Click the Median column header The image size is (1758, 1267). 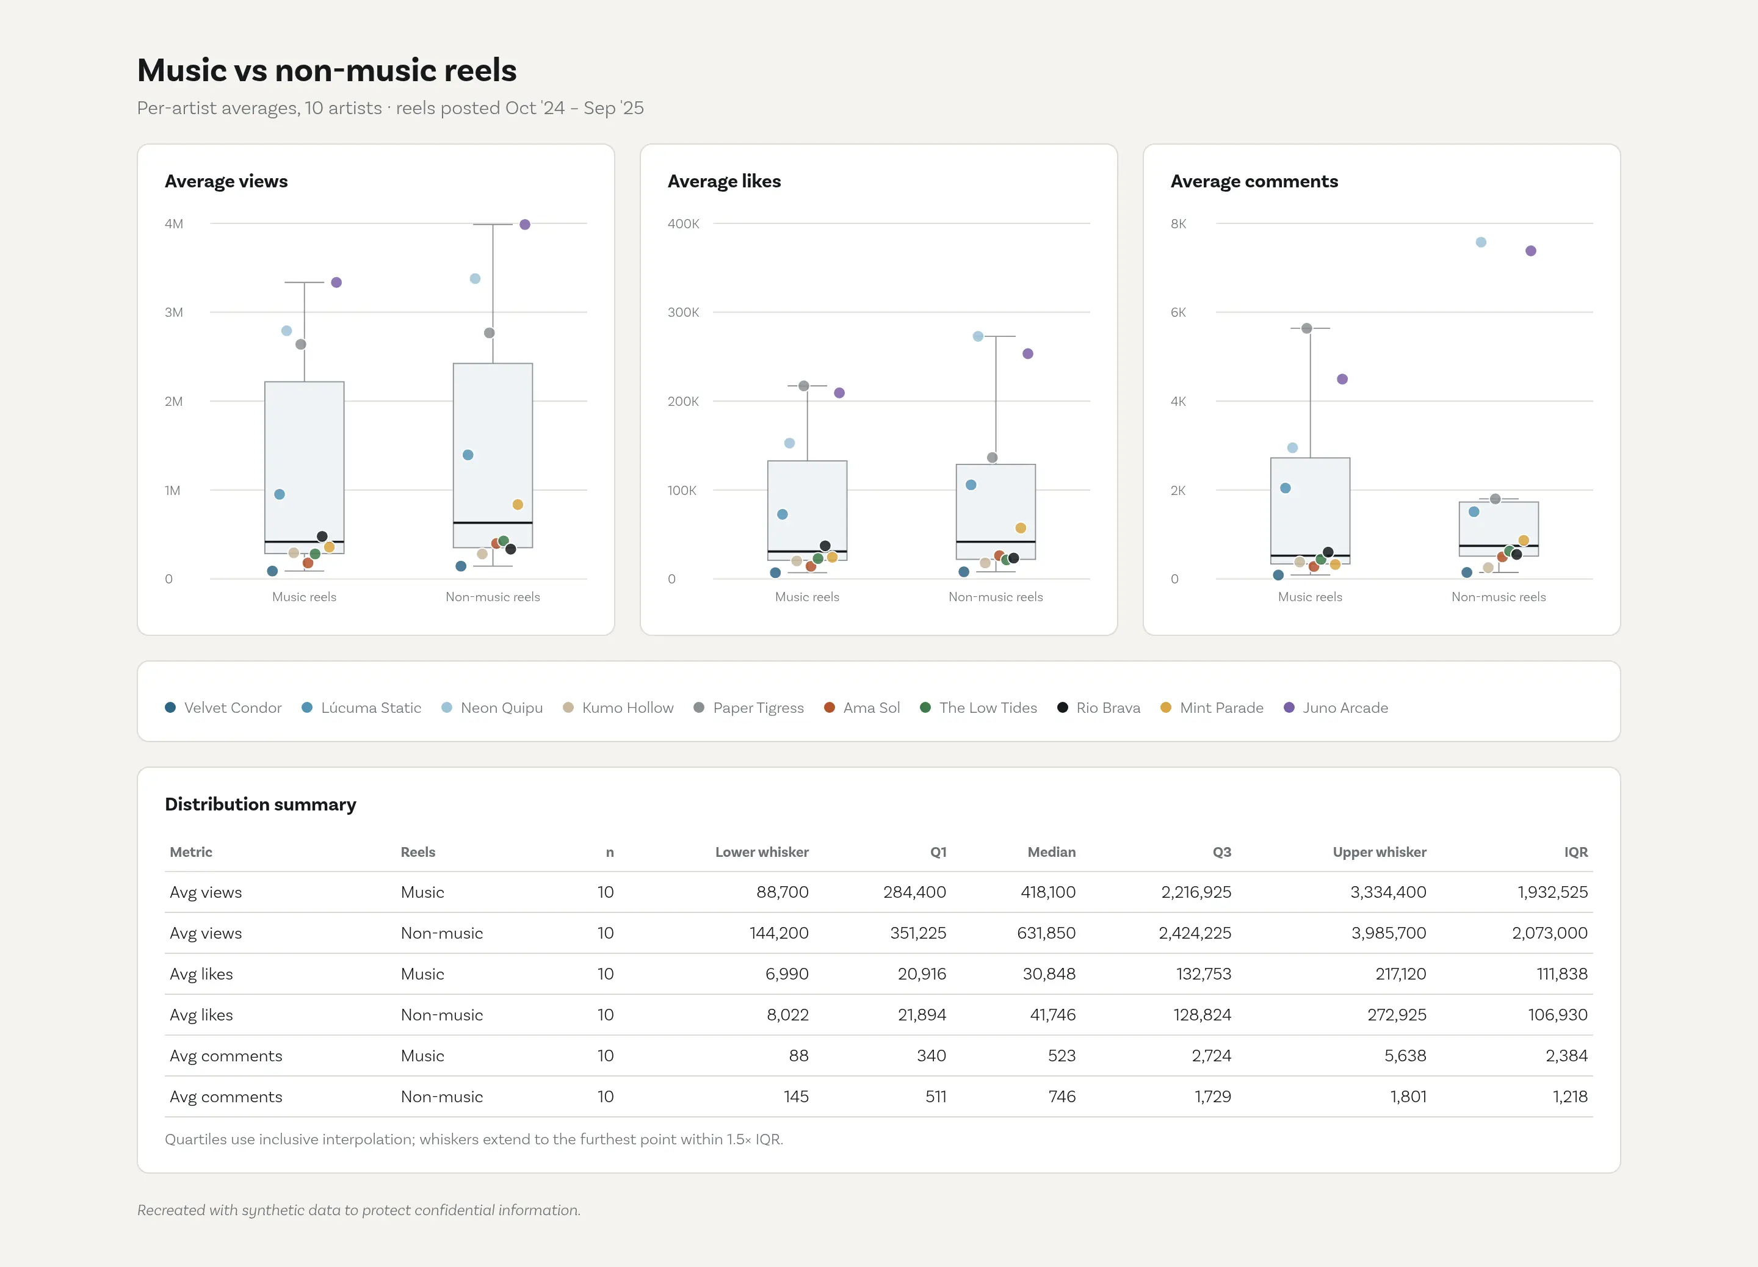1052,851
